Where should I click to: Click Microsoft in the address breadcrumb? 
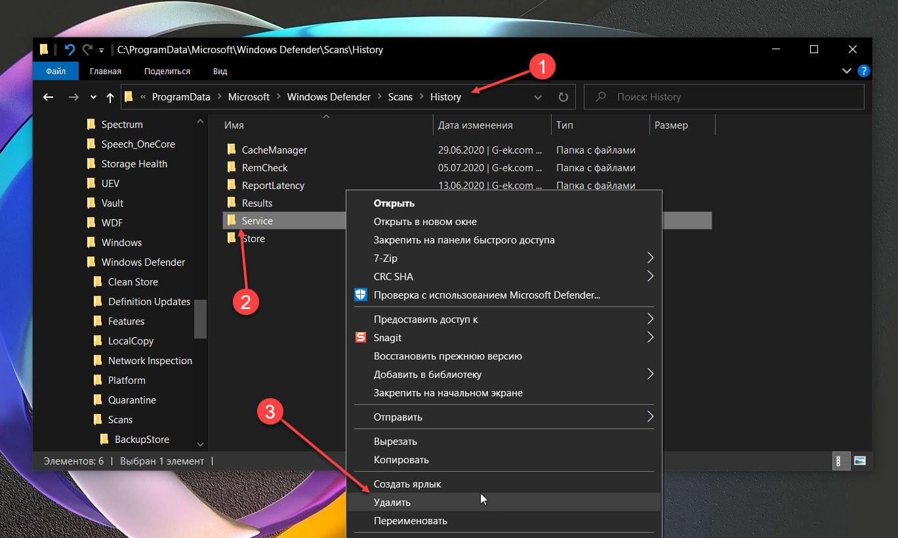pos(249,96)
